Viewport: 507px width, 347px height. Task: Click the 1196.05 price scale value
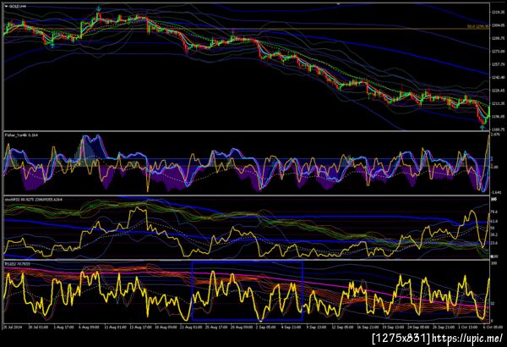tap(499, 116)
